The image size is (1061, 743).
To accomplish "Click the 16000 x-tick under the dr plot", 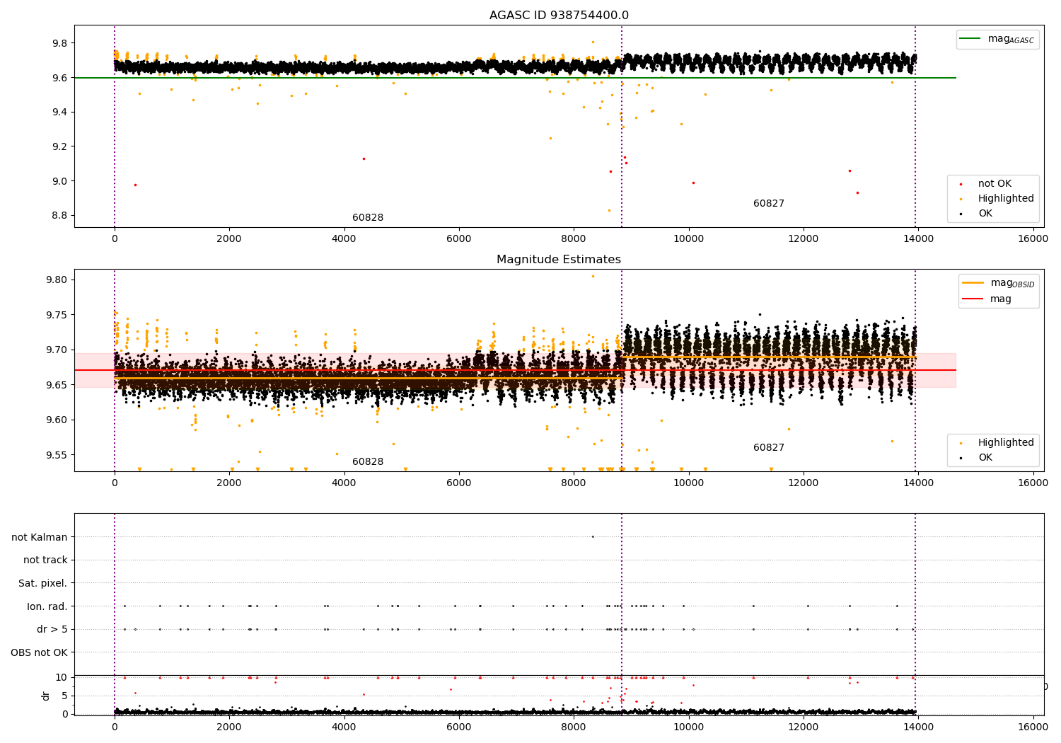I will coord(1033,727).
